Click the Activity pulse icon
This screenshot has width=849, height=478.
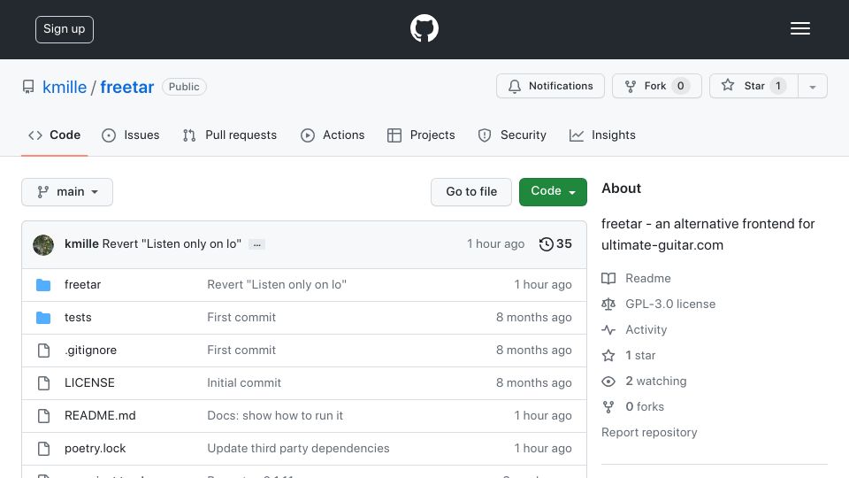[x=608, y=329]
